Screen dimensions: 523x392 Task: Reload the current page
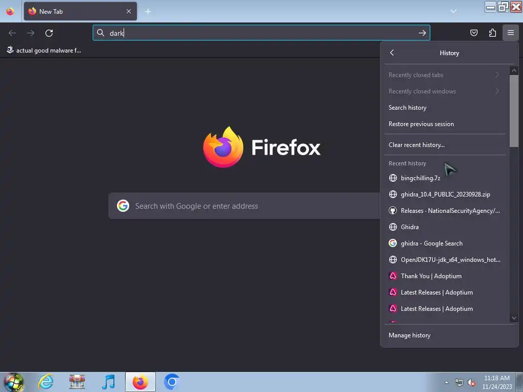pos(49,33)
